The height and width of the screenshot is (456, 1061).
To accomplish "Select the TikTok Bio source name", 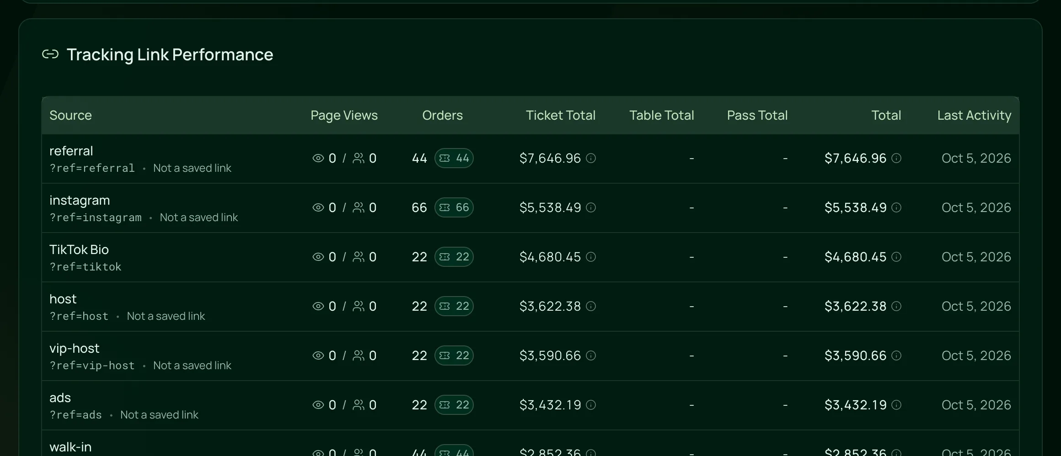I will point(79,249).
